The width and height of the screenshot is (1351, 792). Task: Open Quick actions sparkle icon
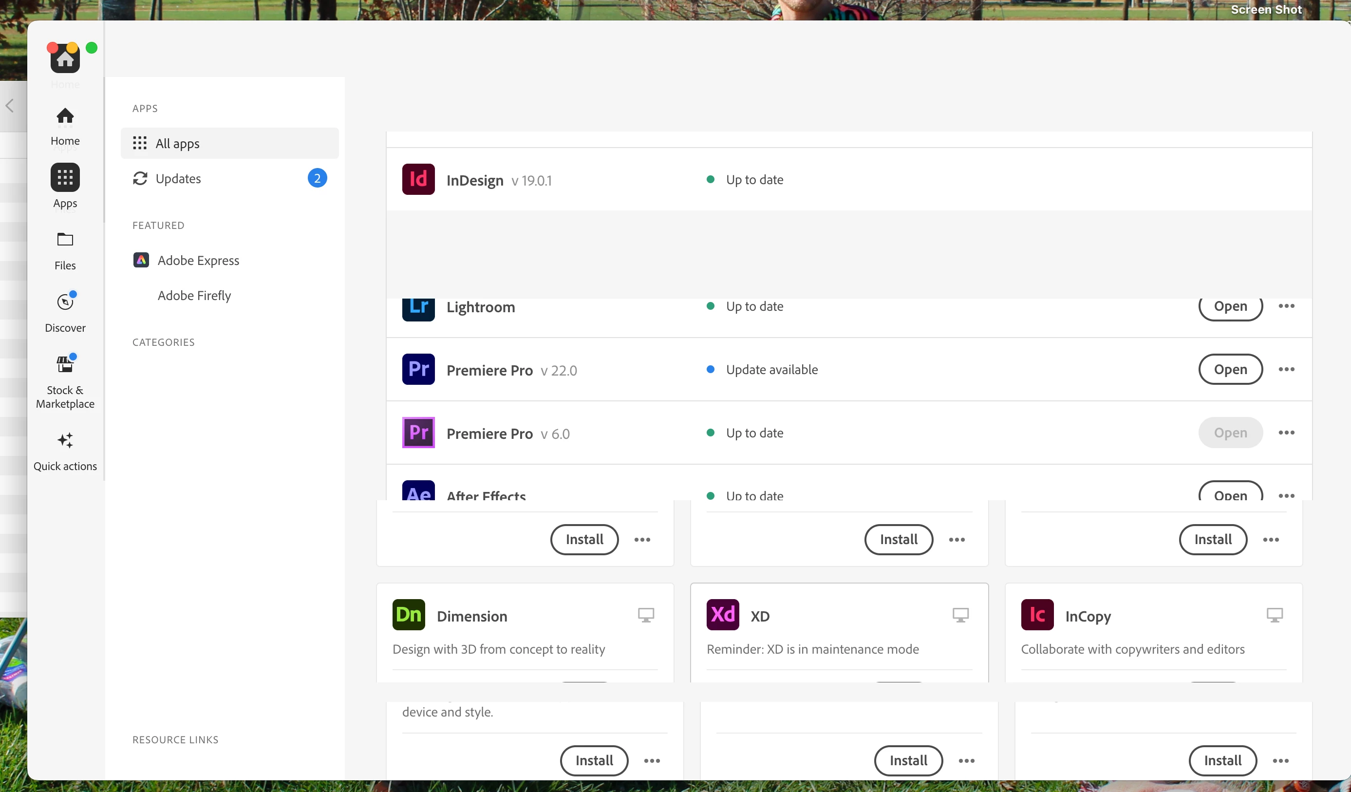click(65, 440)
